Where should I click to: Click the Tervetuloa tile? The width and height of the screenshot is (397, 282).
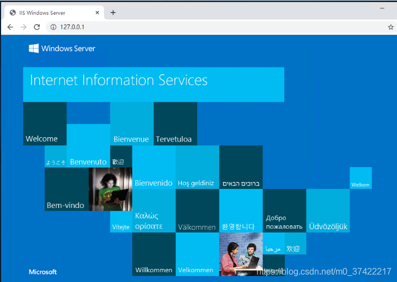pos(175,124)
